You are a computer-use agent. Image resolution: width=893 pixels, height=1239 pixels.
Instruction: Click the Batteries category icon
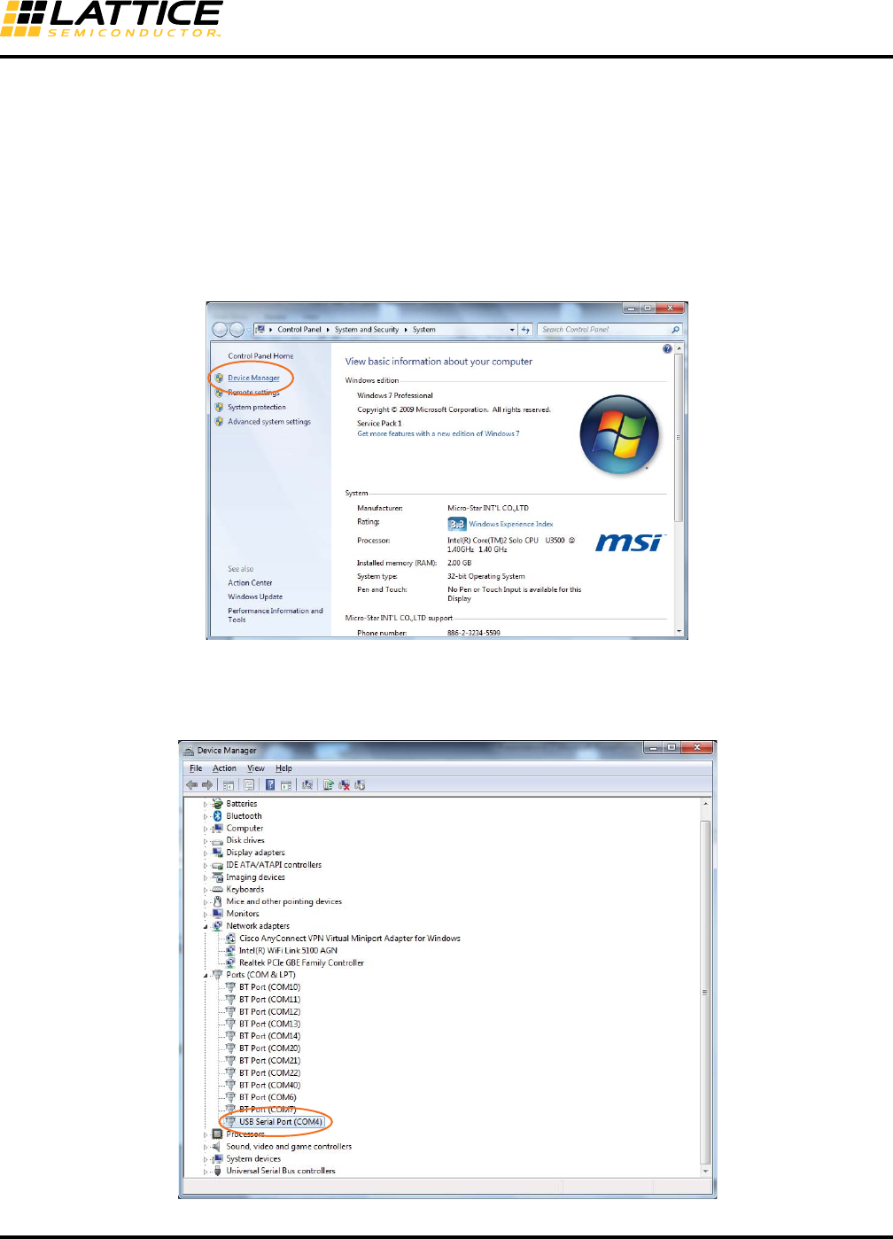pos(217,804)
